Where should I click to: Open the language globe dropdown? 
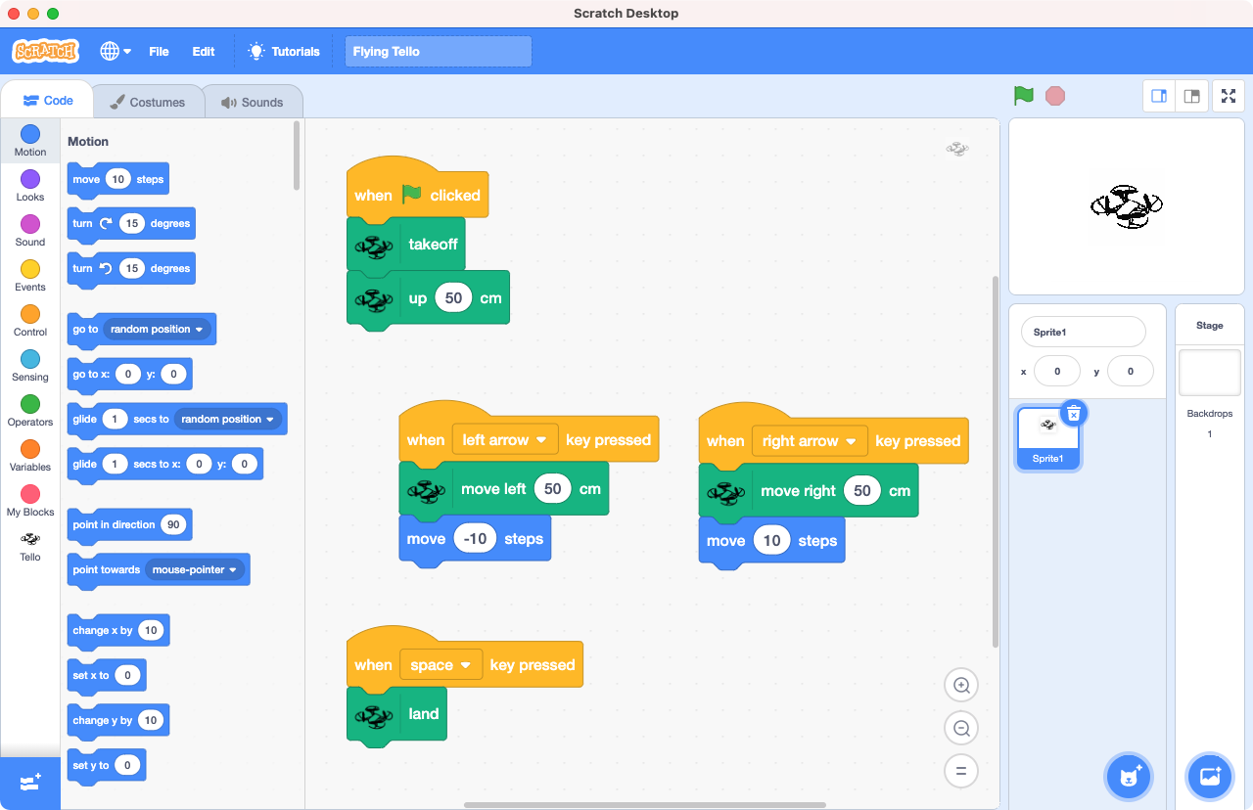click(x=115, y=52)
